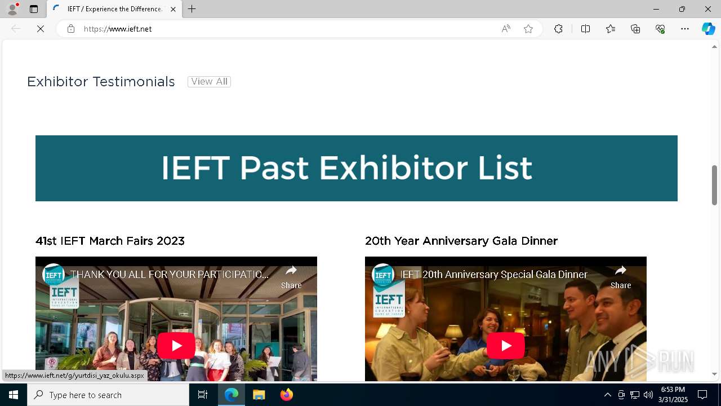Play the 20th Anniversary Gala Dinner video
The image size is (721, 406).
pyautogui.click(x=506, y=346)
